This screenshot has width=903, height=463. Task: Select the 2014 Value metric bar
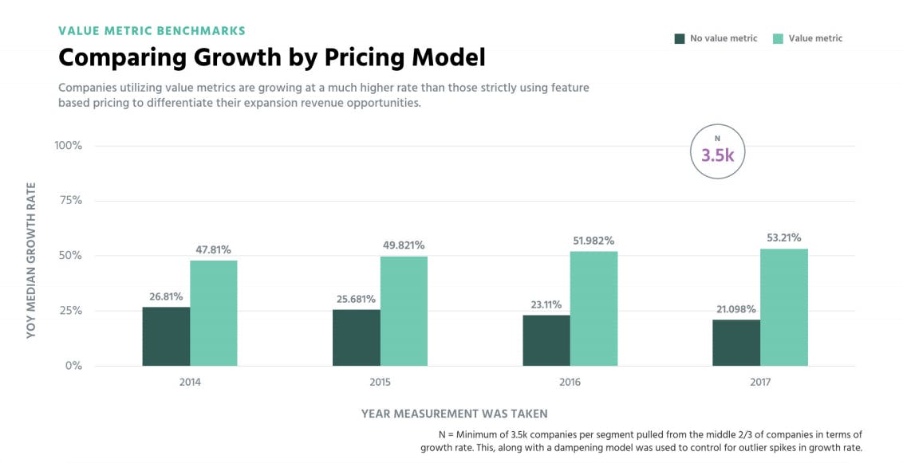[x=214, y=313]
